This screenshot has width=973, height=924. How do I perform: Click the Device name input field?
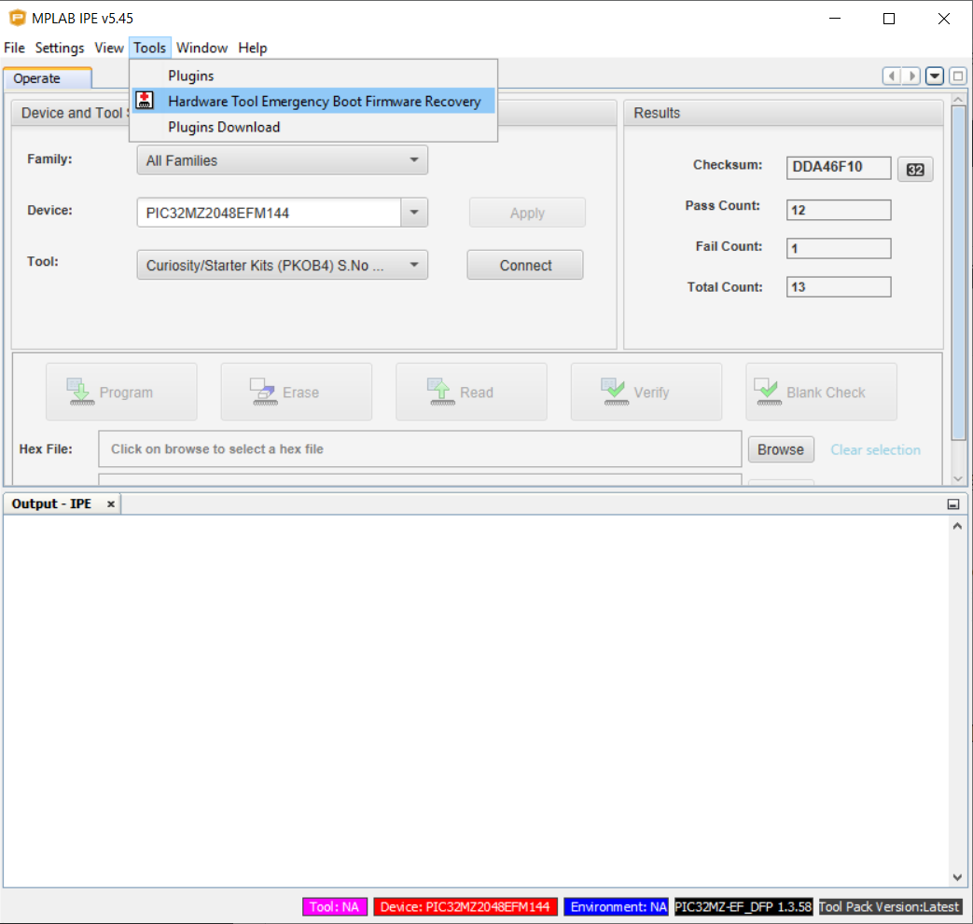tap(270, 213)
